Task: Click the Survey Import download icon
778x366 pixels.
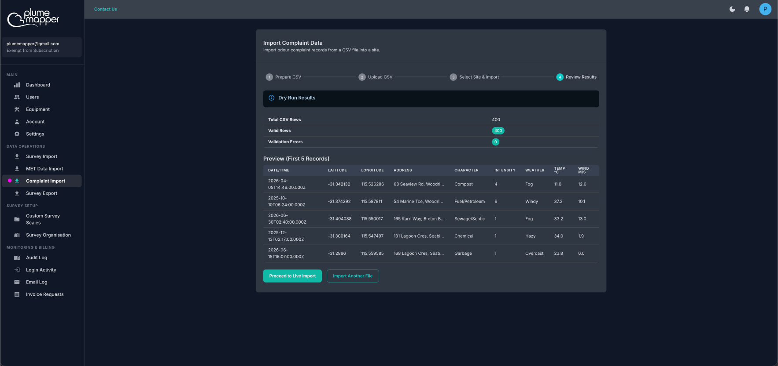Action: click(17, 156)
